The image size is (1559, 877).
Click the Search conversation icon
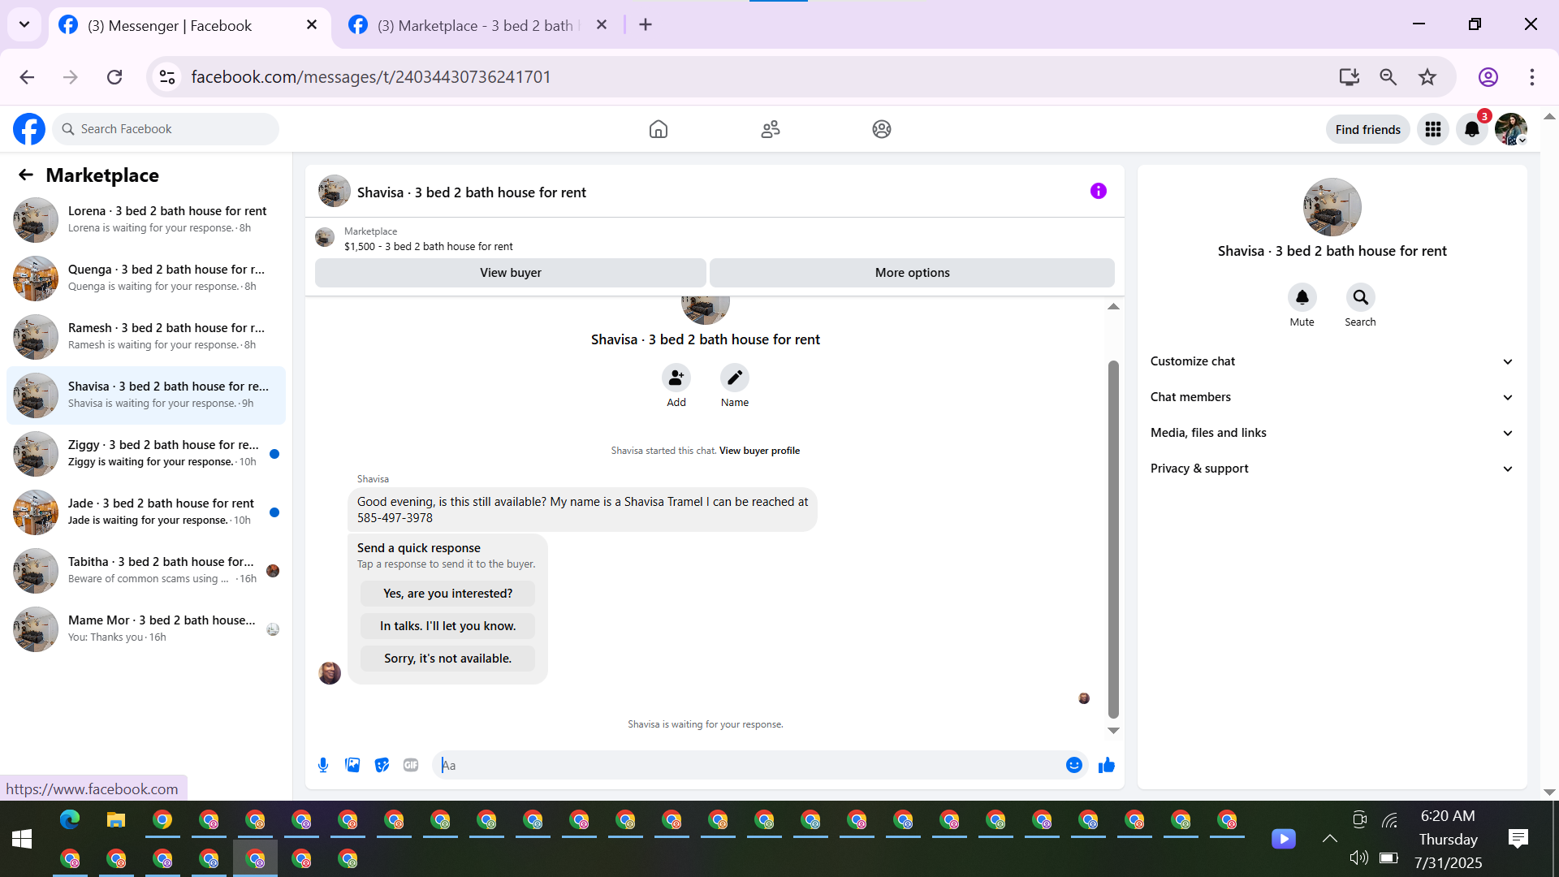pos(1360,297)
